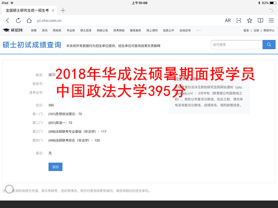This screenshot has height=208, width=278.
Task: Click the 准考证号 label
Action: click(x=36, y=93)
